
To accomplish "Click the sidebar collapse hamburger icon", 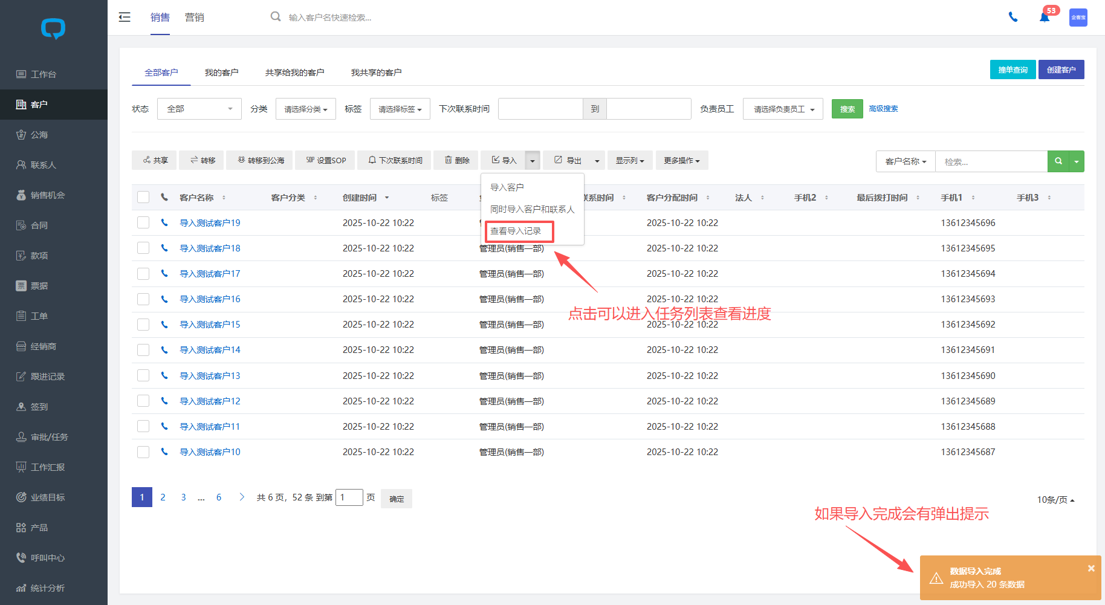I will [125, 17].
